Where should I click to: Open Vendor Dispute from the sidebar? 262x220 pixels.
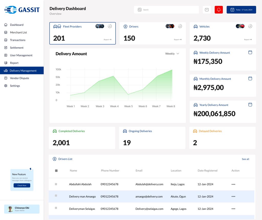pos(19,78)
